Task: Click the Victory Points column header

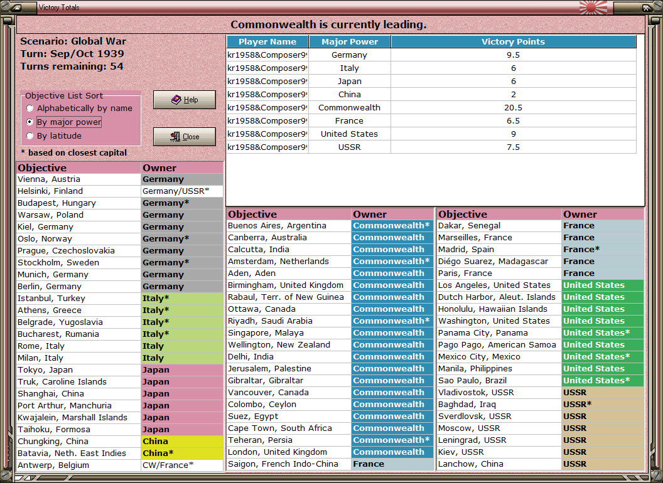Action: [514, 41]
